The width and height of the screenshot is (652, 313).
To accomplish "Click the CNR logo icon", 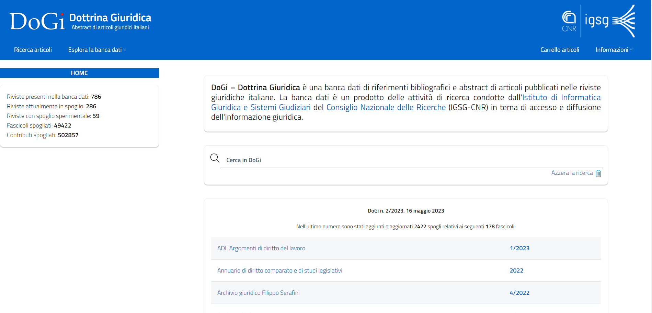I will click(x=569, y=21).
